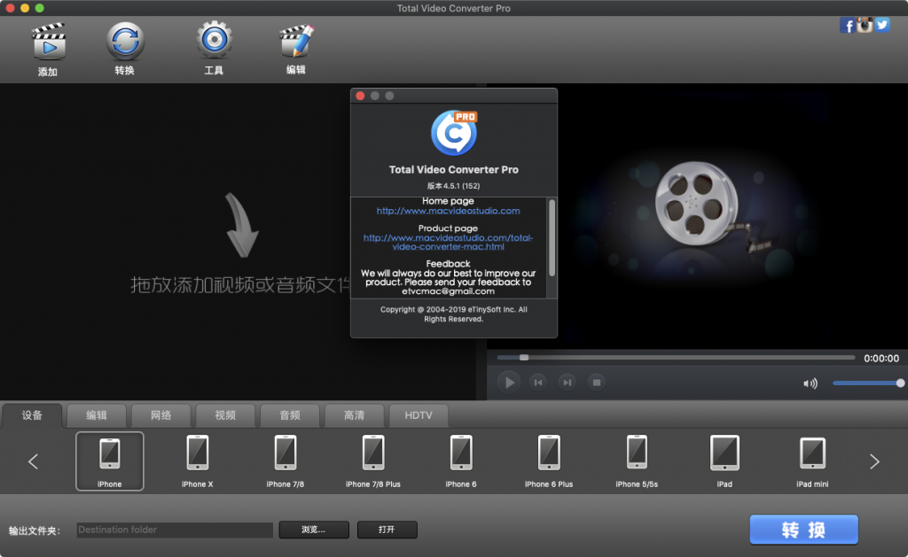The image size is (908, 557).
Task: Choose the iPhone 7/8 Plus preset
Action: click(x=373, y=461)
